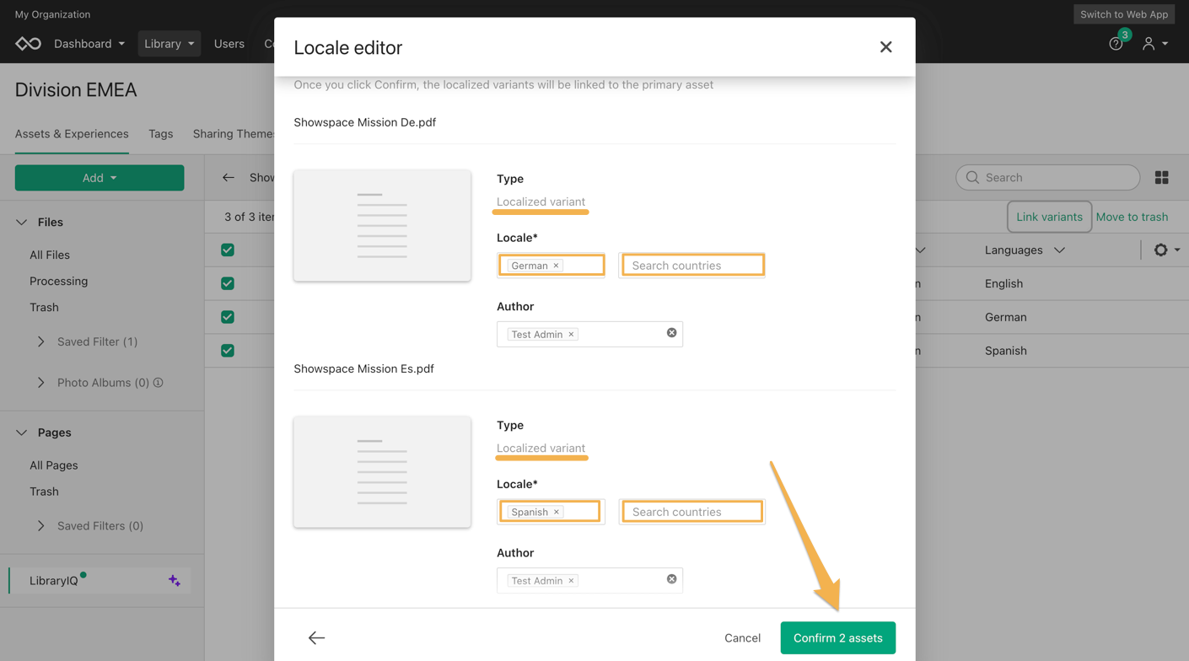
Task: Click the Showspace Mission De.pdf thumbnail
Action: click(x=382, y=226)
